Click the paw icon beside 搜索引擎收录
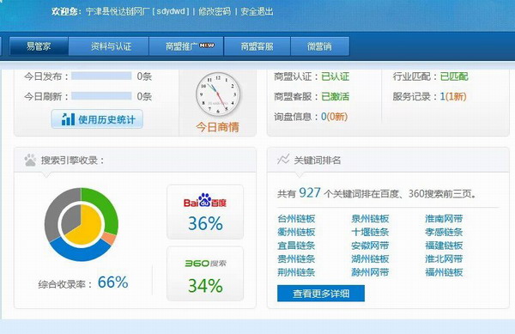Viewport: 515px width, 334px height. 30,160
